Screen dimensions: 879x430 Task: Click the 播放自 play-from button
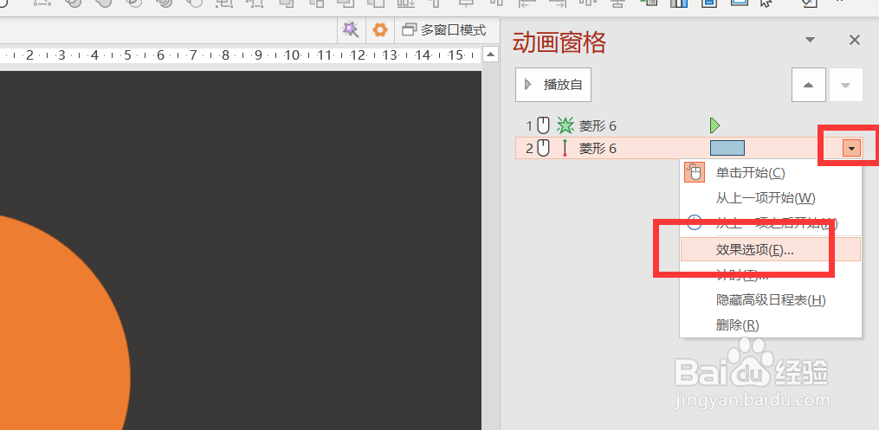coord(553,85)
